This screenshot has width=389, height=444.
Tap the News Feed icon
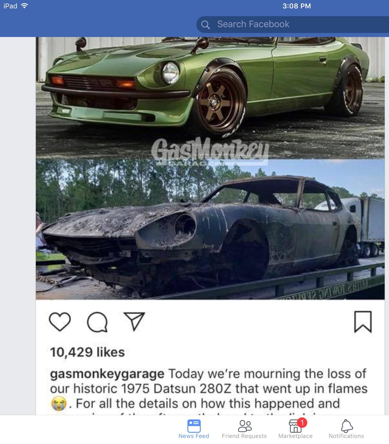click(194, 426)
